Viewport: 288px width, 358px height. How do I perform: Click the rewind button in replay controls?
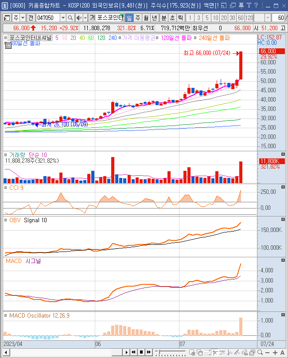pyautogui.click(x=134, y=352)
